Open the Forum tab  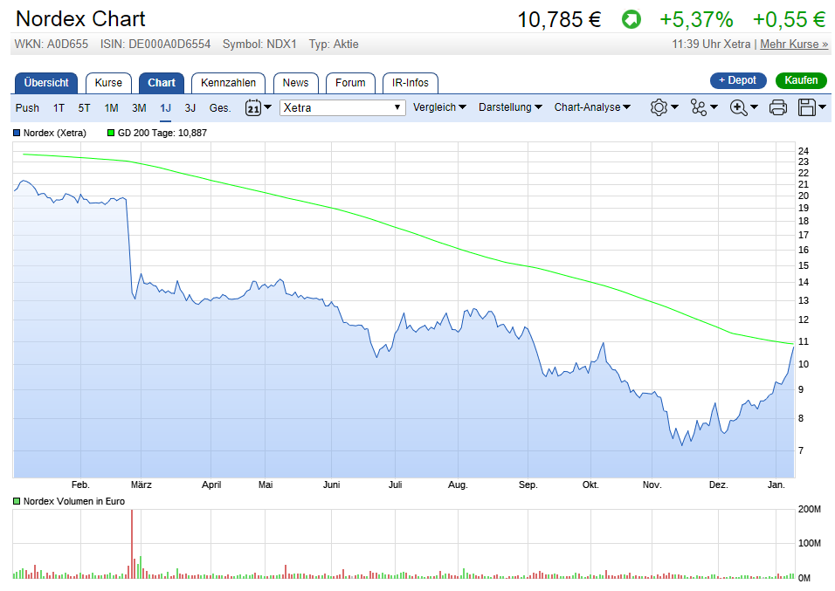pos(350,83)
